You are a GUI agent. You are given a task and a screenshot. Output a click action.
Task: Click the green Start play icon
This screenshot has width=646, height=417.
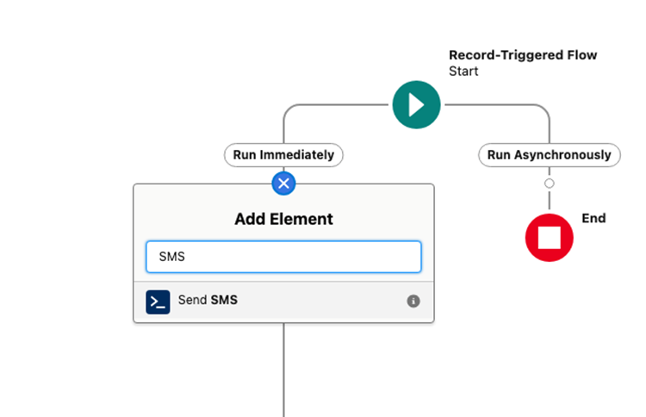point(416,104)
